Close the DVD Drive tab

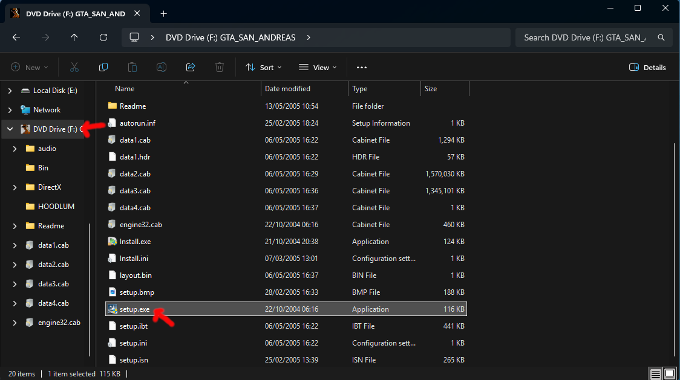137,13
